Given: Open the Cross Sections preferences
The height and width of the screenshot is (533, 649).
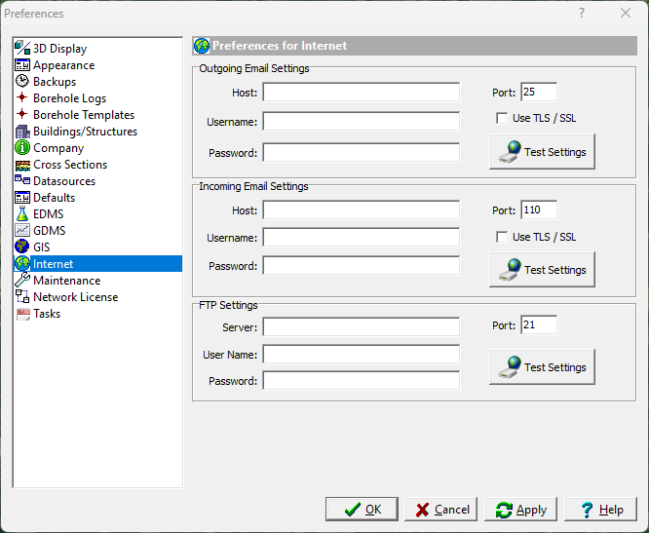Looking at the screenshot, I should click(x=70, y=165).
